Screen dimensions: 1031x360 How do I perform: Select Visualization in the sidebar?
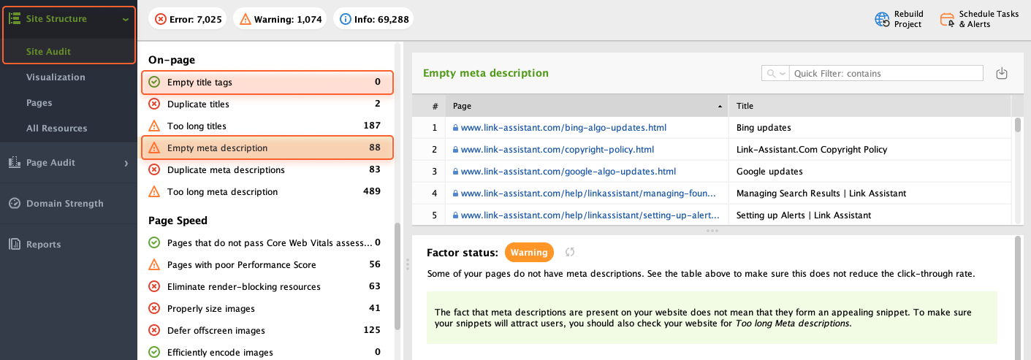click(56, 77)
